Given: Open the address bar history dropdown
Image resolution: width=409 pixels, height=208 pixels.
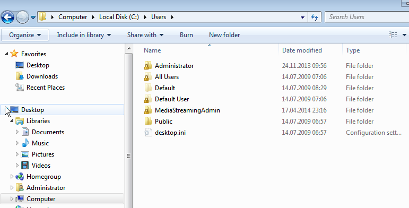Looking at the screenshot, I should click(x=302, y=17).
